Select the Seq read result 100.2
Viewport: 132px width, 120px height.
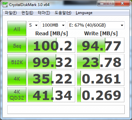coord(51,45)
